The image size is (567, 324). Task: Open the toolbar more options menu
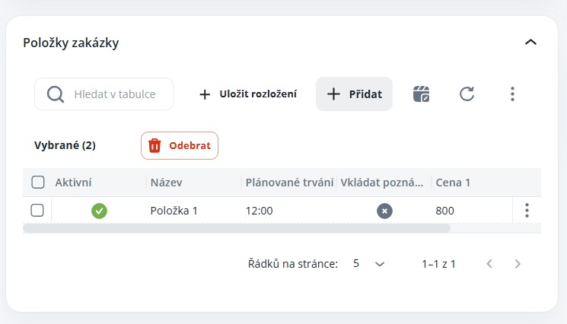[512, 94]
